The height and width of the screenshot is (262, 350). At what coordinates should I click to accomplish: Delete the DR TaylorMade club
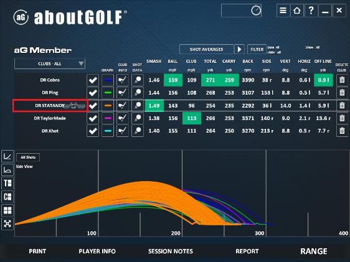coord(342,118)
